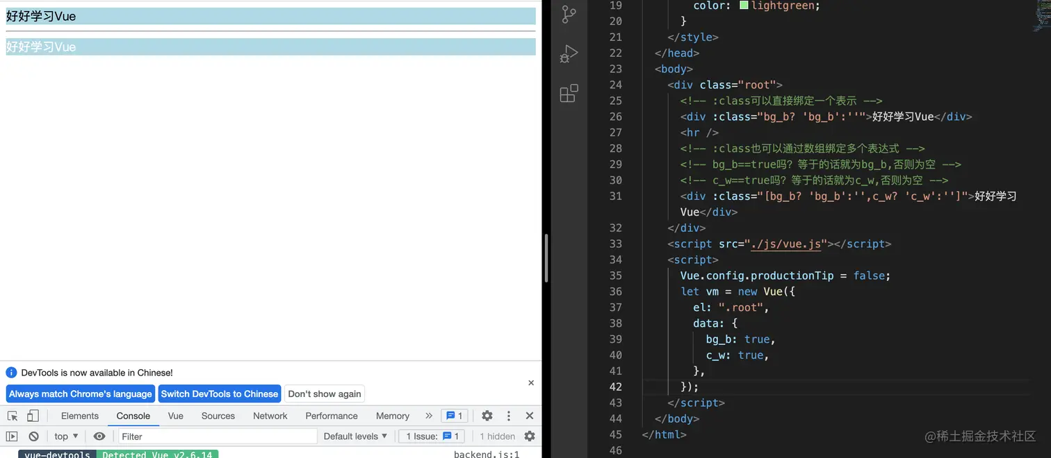Show more DevTools tabs chevron

[429, 416]
